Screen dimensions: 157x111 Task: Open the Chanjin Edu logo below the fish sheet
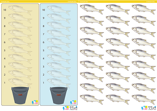click(149, 108)
